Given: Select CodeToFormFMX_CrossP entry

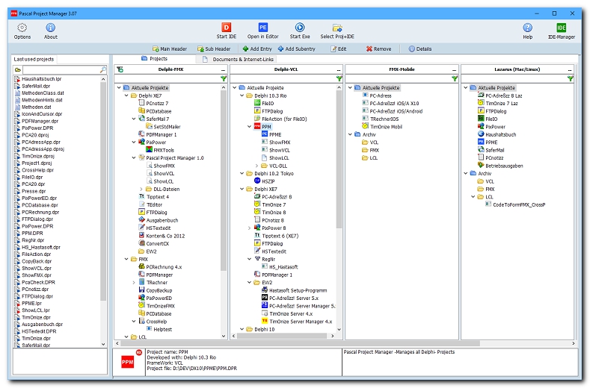Looking at the screenshot, I should pyautogui.click(x=519, y=204).
